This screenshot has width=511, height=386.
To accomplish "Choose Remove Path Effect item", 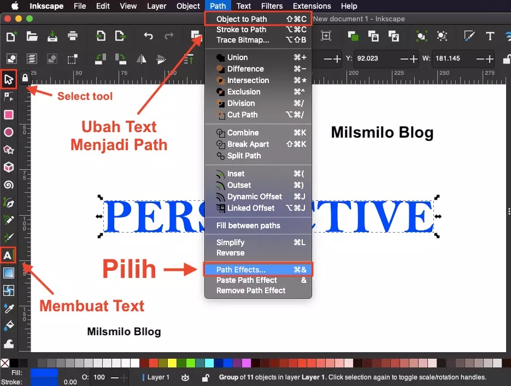I will point(258,290).
